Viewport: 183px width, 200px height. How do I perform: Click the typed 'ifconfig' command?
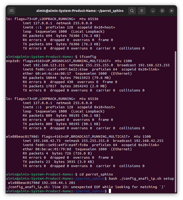(88, 57)
